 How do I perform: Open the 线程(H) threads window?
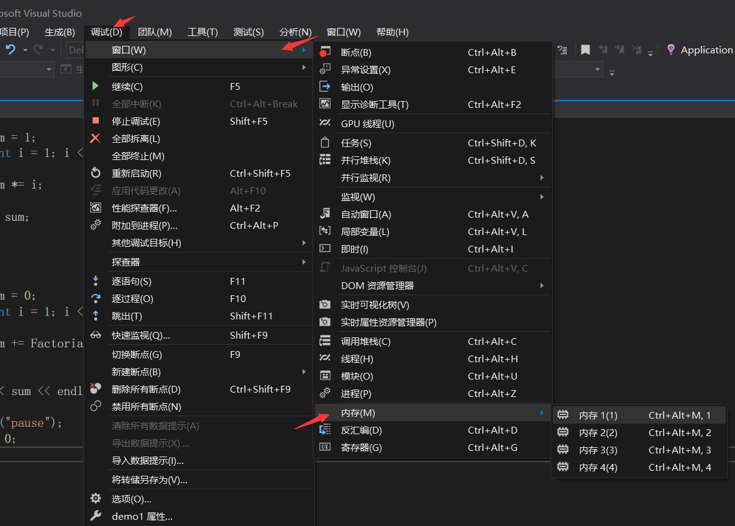[432, 359]
